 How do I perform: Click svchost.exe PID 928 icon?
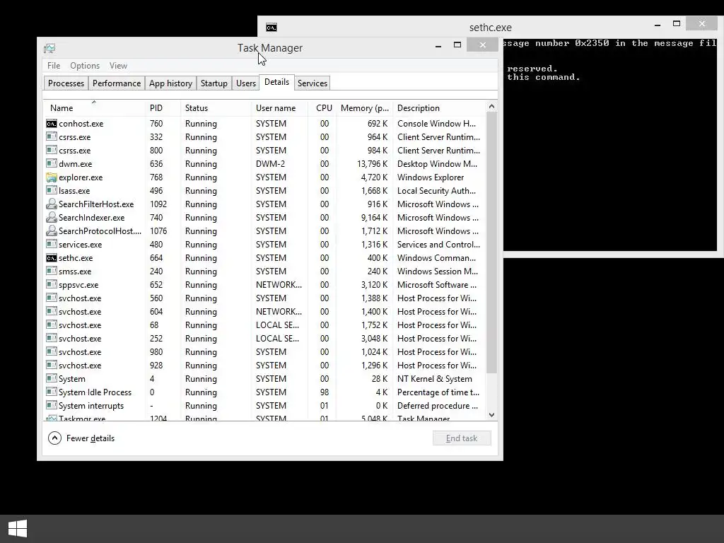(51, 365)
